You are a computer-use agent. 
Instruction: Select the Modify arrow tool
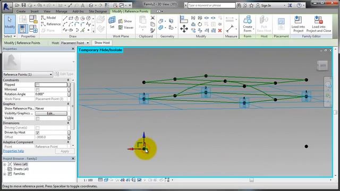point(10,23)
